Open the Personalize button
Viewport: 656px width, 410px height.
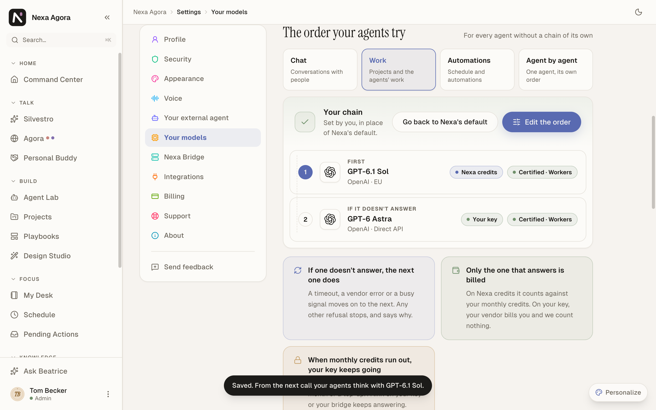pos(618,392)
